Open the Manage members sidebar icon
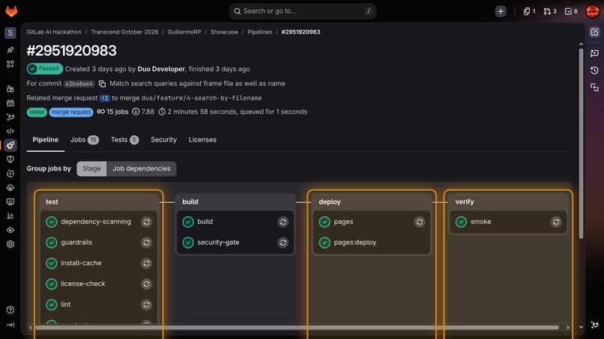The height and width of the screenshot is (339, 604). pos(10,89)
